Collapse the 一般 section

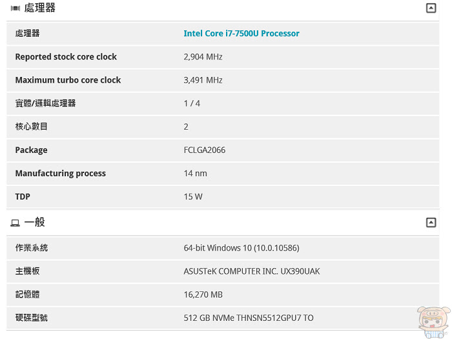click(431, 223)
